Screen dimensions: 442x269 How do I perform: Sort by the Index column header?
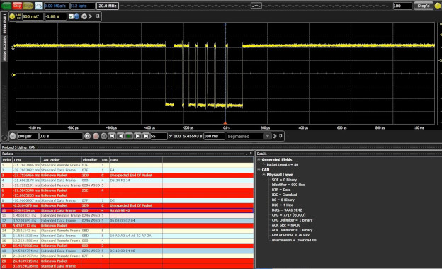(x=7, y=160)
